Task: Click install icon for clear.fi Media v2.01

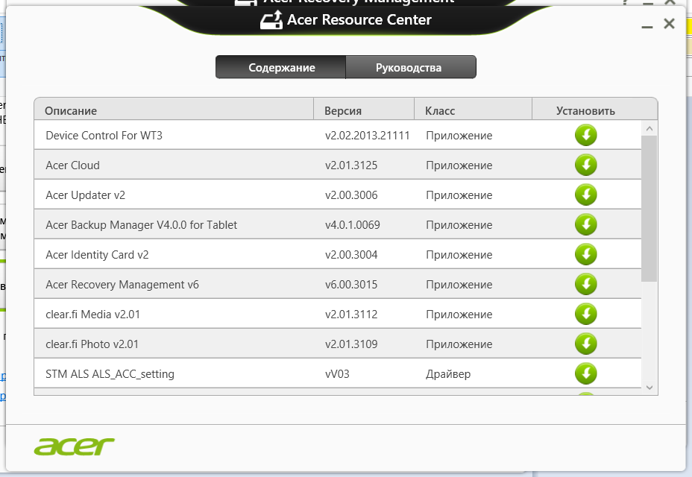Action: tap(585, 314)
